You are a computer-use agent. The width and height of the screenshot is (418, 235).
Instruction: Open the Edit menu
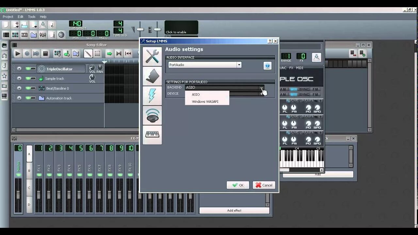21,17
